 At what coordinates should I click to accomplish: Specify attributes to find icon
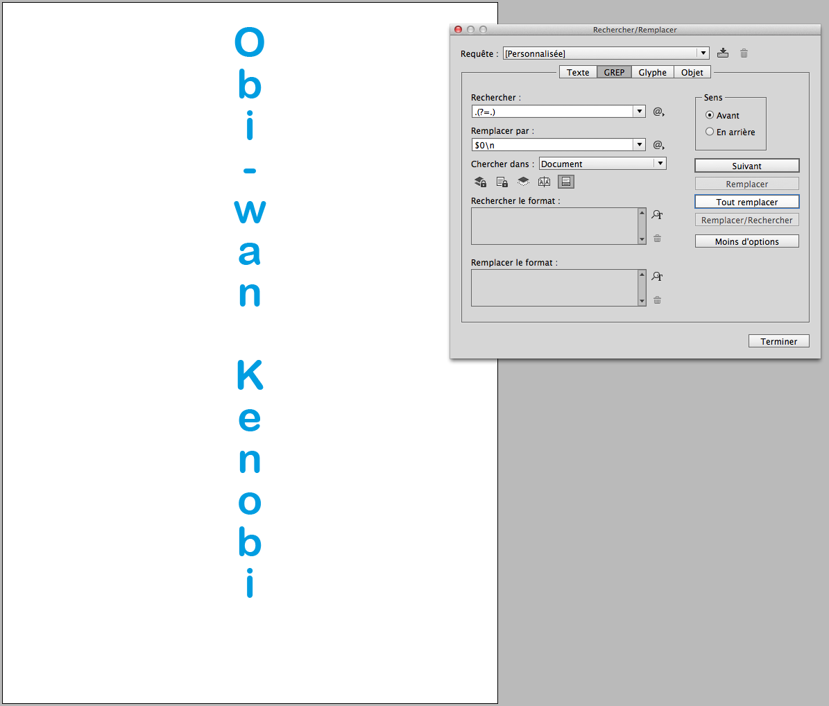click(x=657, y=214)
